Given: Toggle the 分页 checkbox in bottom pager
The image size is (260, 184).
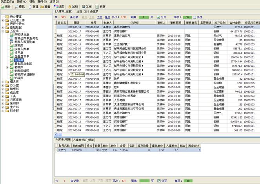Looking at the screenshot, I should [158, 181].
